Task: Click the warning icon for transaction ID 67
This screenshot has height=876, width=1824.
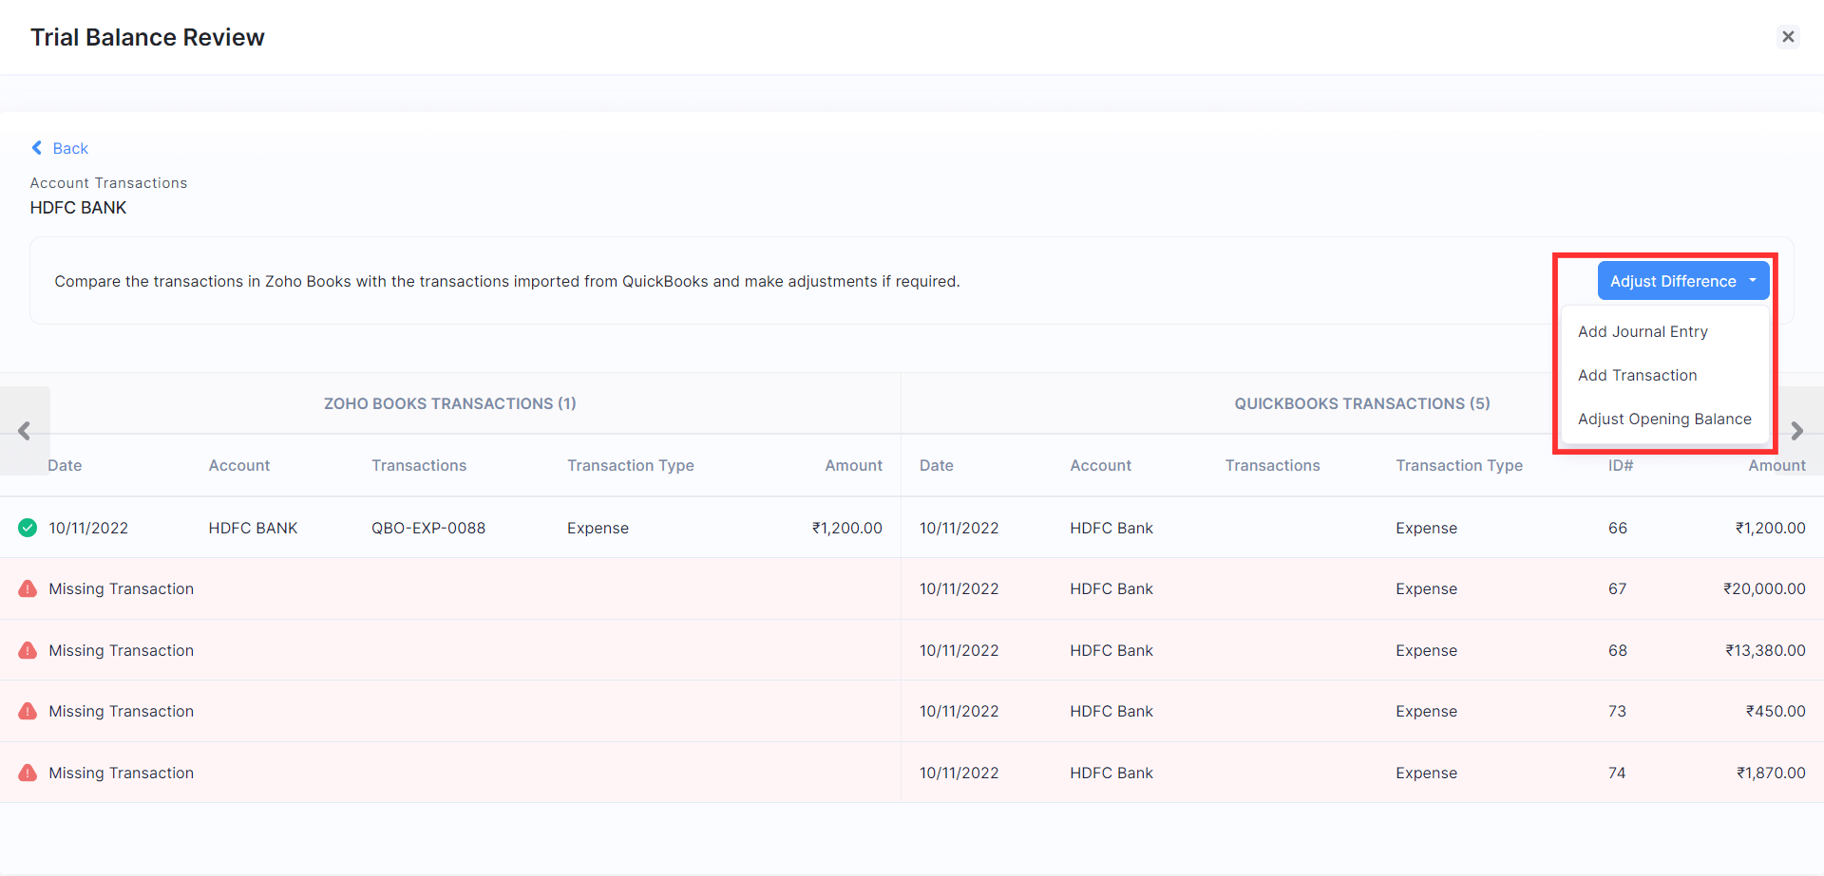Action: pyautogui.click(x=28, y=588)
